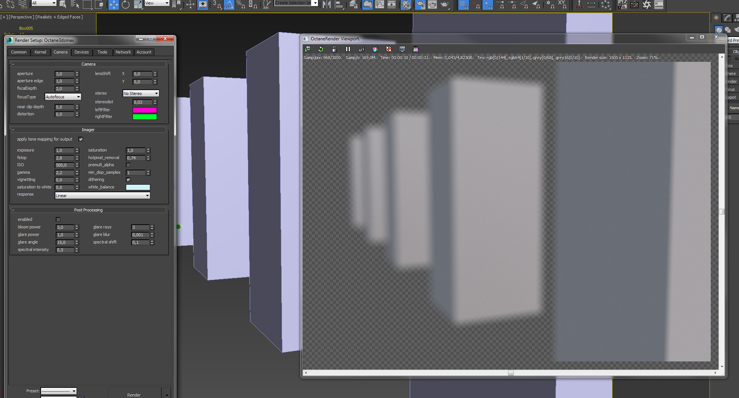Pause the Octane render
This screenshot has height=398, width=739.
[348, 49]
